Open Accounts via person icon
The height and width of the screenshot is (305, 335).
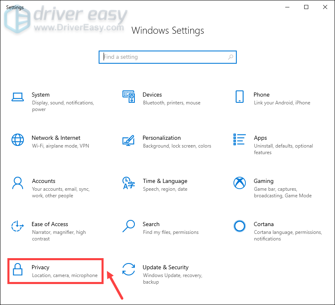(x=18, y=183)
